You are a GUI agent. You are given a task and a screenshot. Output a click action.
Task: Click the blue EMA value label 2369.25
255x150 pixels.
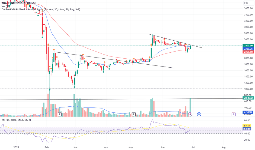(248, 49)
